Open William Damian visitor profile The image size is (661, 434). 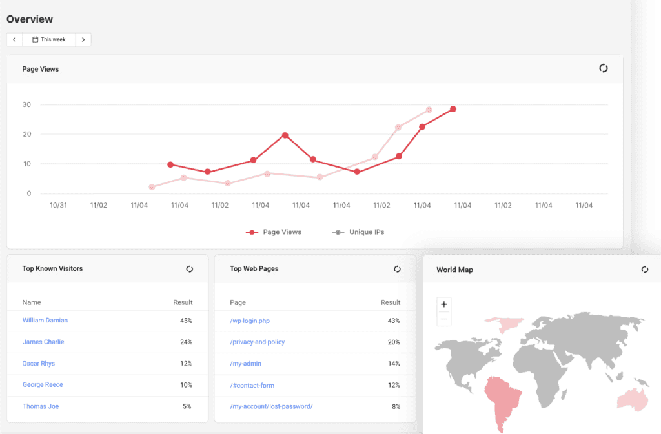click(x=45, y=321)
